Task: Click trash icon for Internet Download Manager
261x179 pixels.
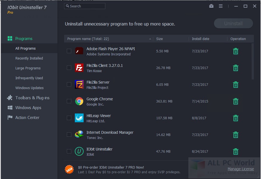Action: [235, 135]
